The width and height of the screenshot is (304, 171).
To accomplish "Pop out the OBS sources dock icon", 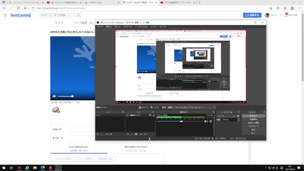I will tap(153, 112).
